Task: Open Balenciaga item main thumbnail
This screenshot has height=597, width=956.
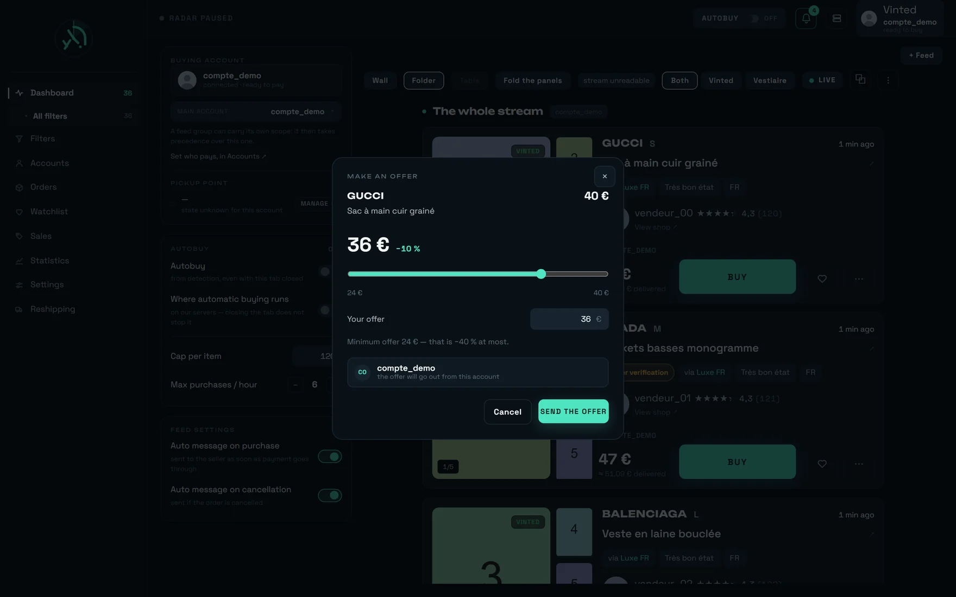Action: pos(491,546)
